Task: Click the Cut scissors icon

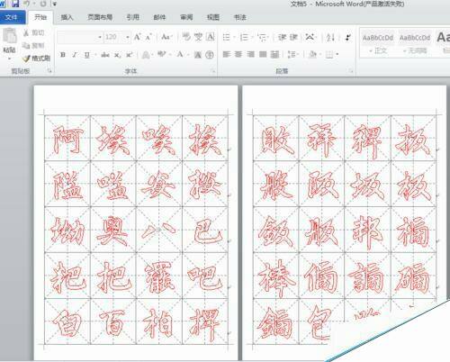Action: coord(26,32)
